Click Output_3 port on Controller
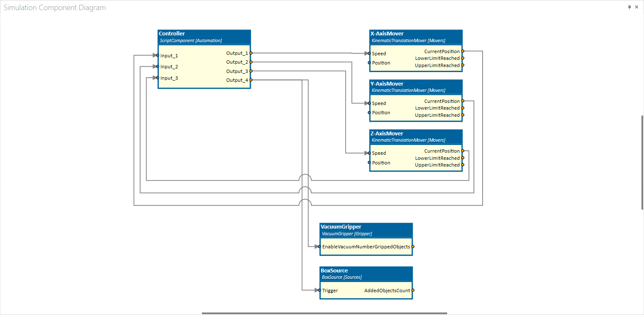This screenshot has width=644, height=315. 251,71
